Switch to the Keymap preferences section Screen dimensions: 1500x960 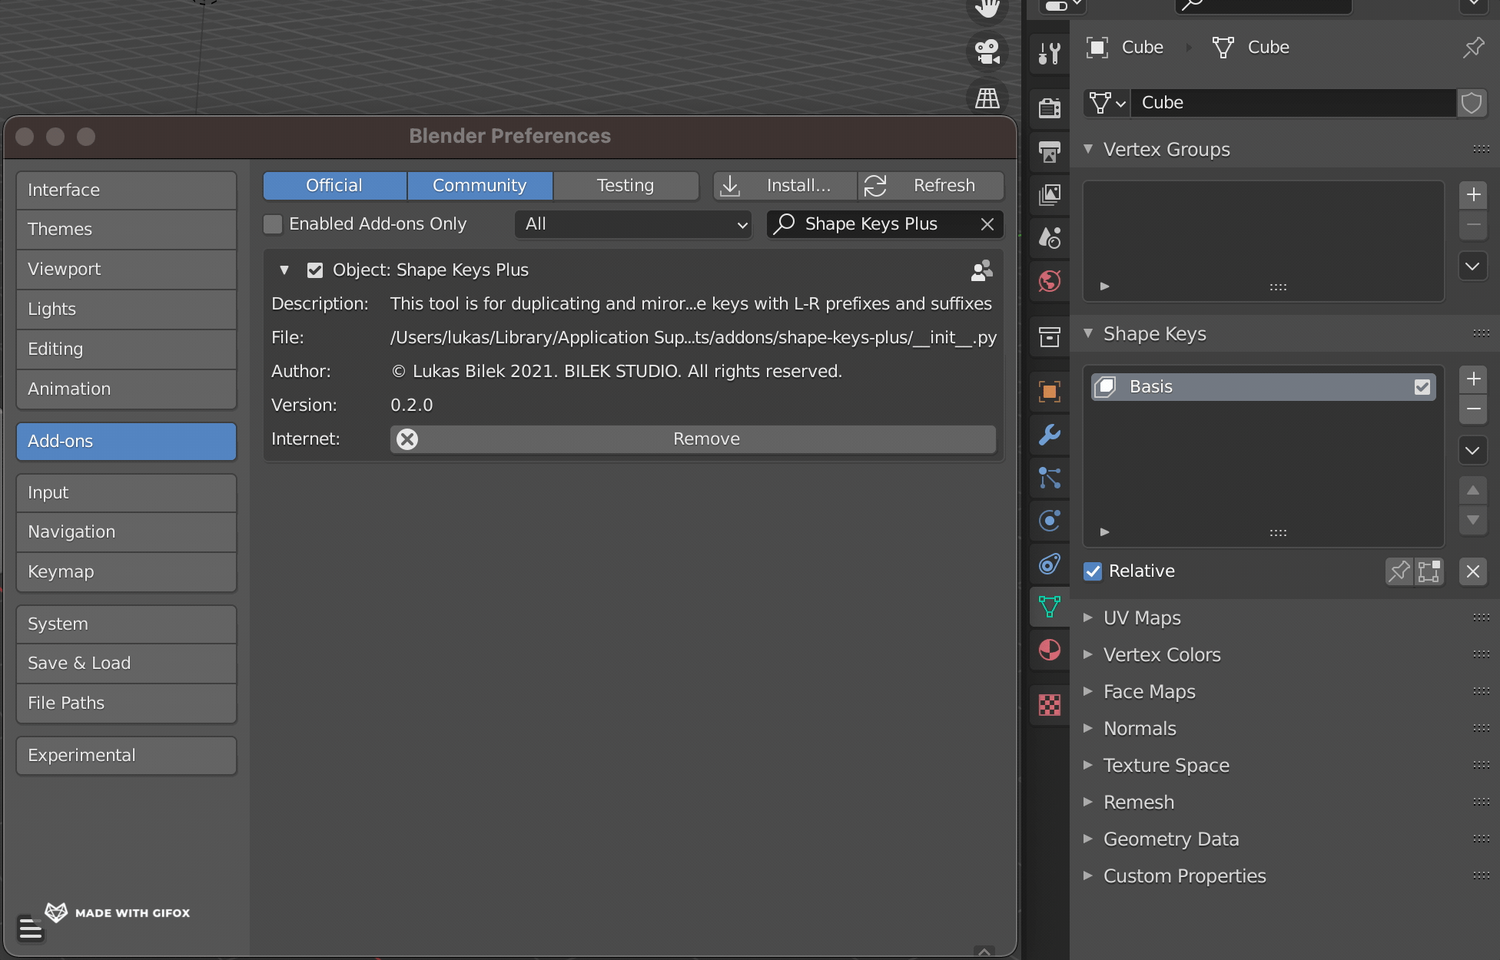125,571
